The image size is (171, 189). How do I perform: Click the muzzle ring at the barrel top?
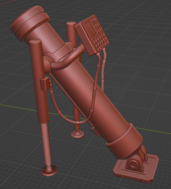(x=30, y=23)
